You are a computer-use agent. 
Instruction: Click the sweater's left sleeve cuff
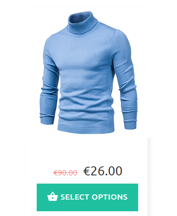[47, 121]
